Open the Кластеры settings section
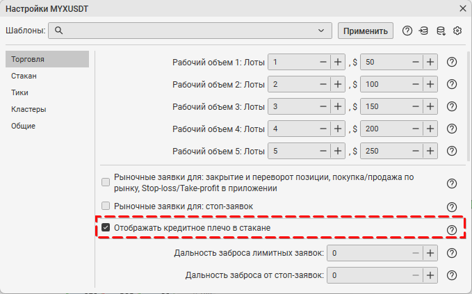The image size is (472, 294). coord(47,109)
